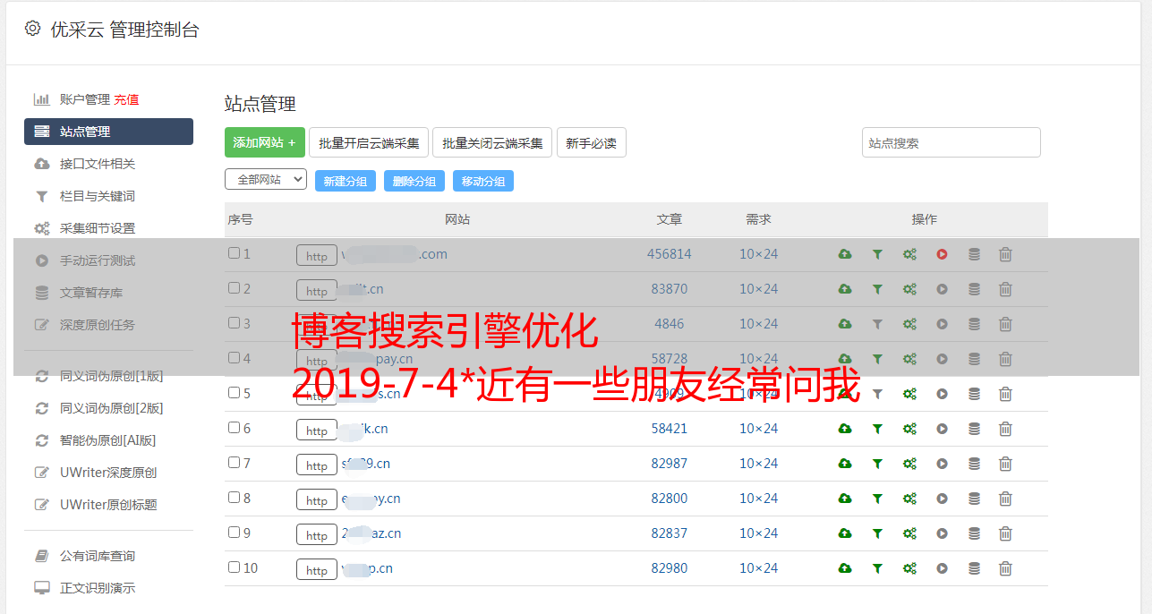
Task: Click the trash icon in row 3
Action: point(1005,324)
